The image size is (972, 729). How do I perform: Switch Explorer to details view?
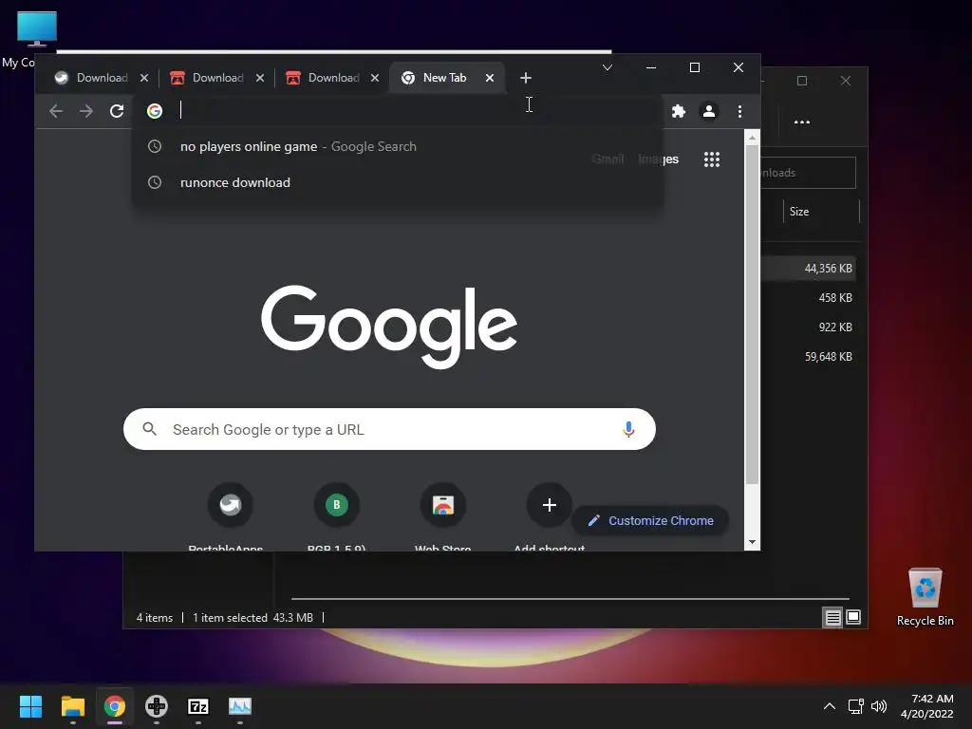point(832,617)
